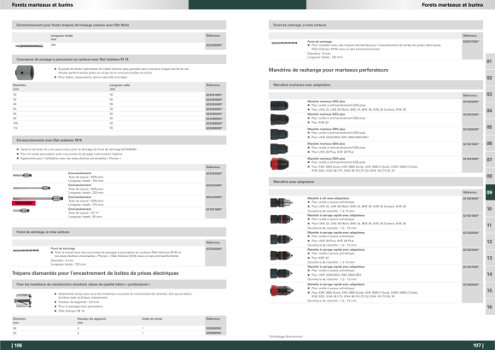Click the red NOUVEAU badge
The width and height of the screenshot is (495, 350).
[x=24, y=203]
